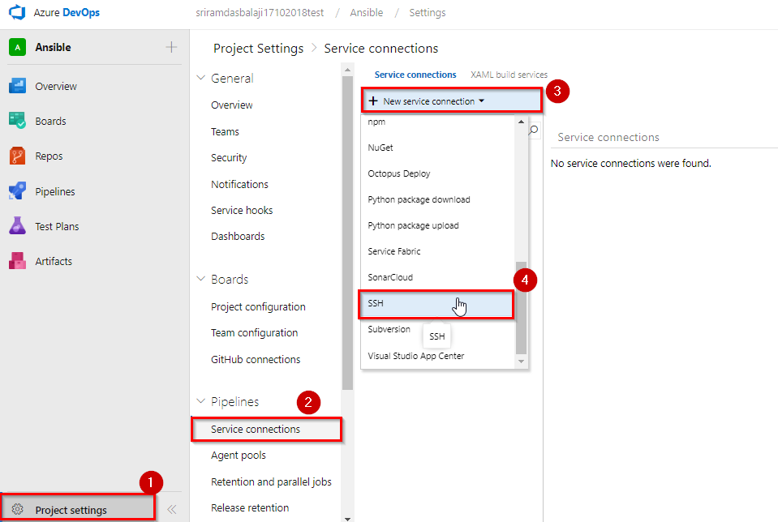Screen dimensions: 778x522
Task: Go to Test Plans label in sidebar
Action: tap(57, 226)
